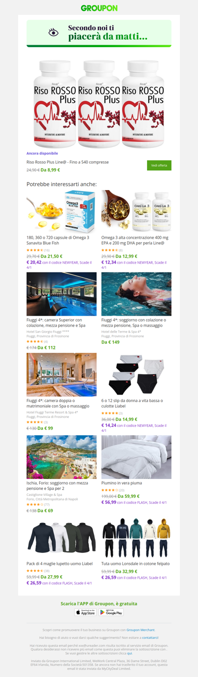This screenshot has height=677, width=198.
Task: Open the Piumino in vera piuma image
Action: 137,457
